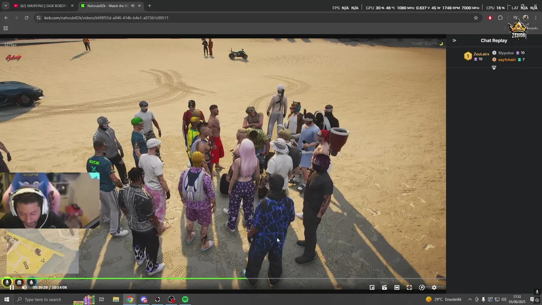Open playback speed control icon
542x305 pixels.
click(421, 287)
